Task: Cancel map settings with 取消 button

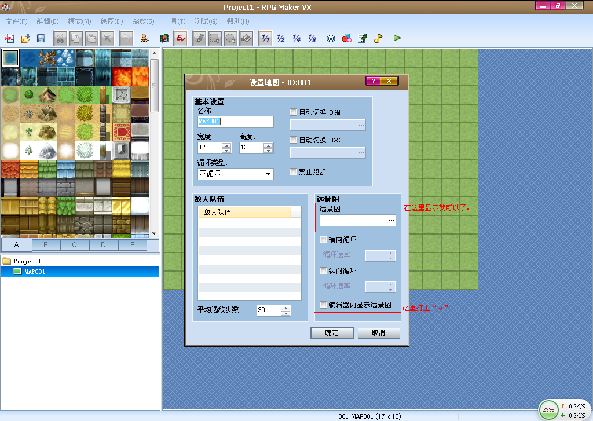Action: coord(379,333)
